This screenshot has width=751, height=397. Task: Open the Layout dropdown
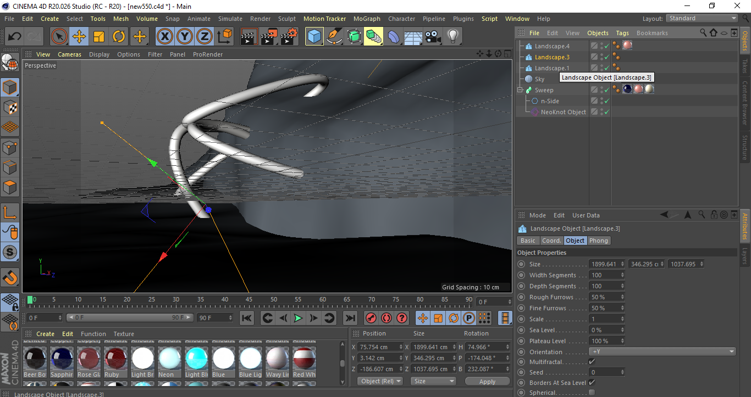[702, 18]
